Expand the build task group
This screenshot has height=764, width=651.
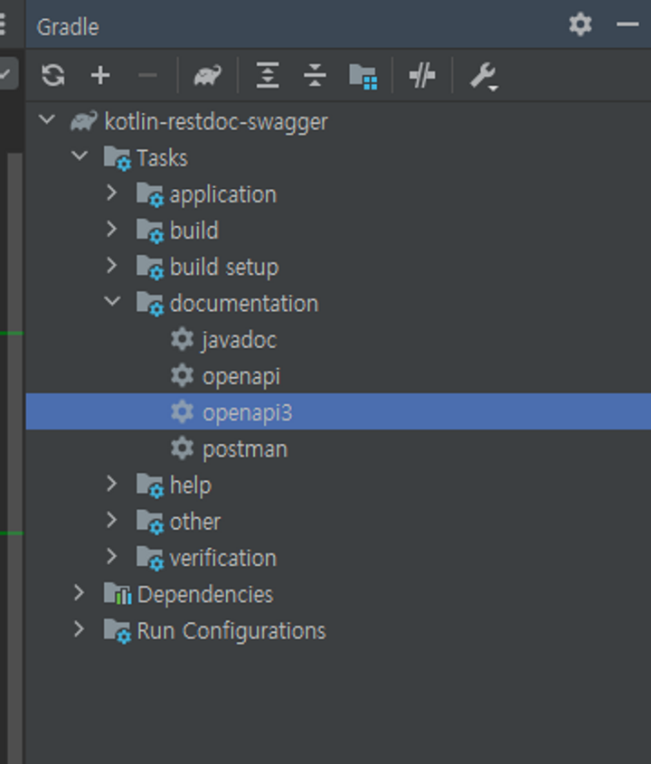111,229
